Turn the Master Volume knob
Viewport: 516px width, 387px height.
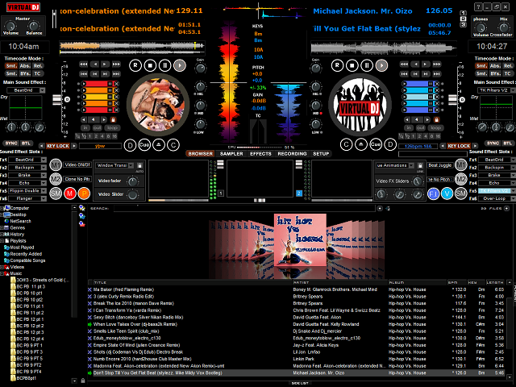[x=10, y=26]
